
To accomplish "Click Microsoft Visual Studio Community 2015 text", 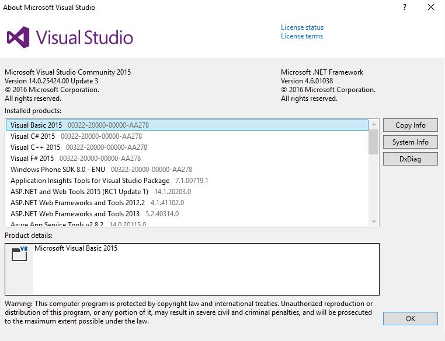I will 68,72.
